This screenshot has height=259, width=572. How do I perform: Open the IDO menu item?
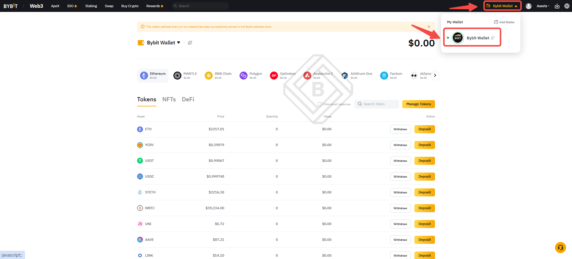coord(72,6)
